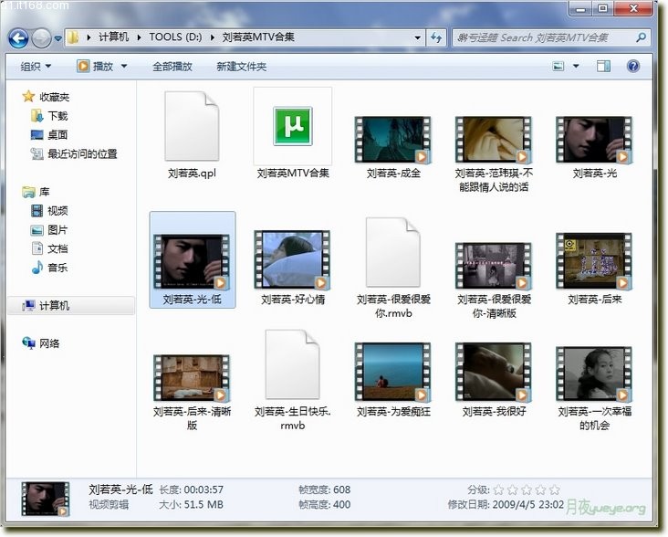Open Help with the question mark icon
The width and height of the screenshot is (668, 537).
click(633, 66)
